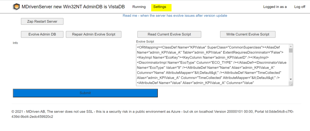
Task: Click the MDriven hexagon logo icon
Action: point(16,7)
